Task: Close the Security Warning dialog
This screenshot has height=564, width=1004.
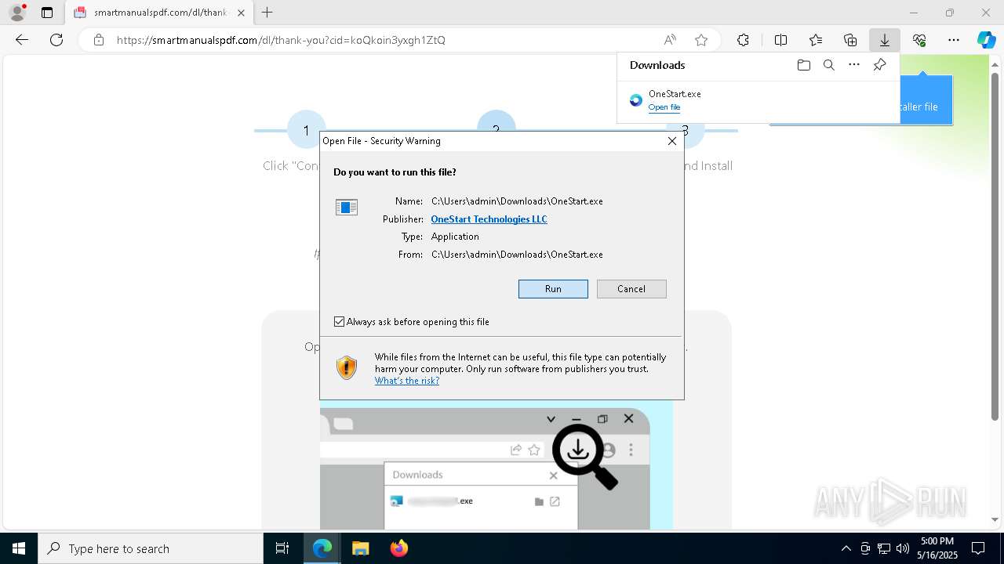Action: click(671, 141)
